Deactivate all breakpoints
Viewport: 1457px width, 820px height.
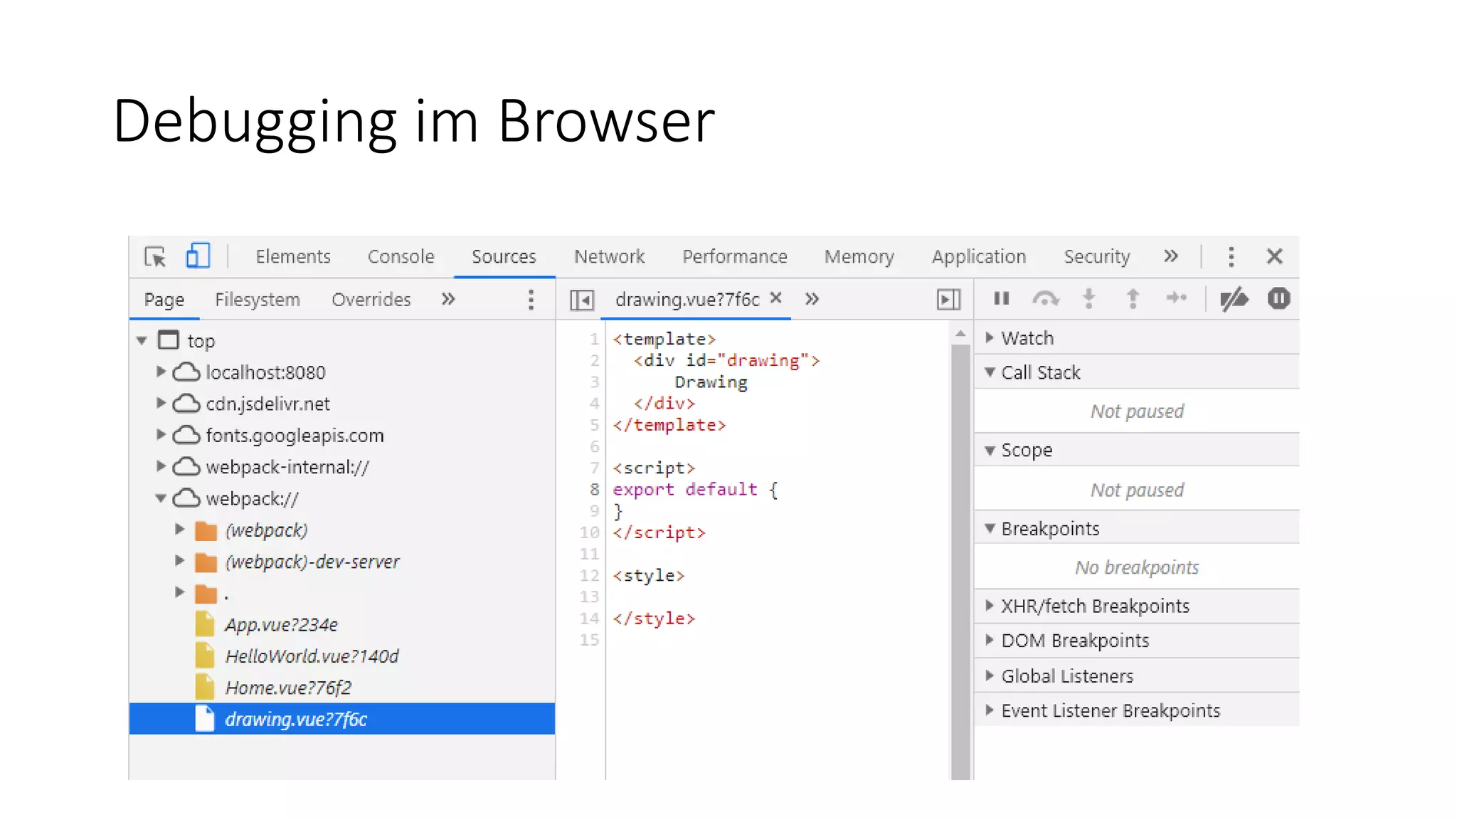pos(1234,299)
